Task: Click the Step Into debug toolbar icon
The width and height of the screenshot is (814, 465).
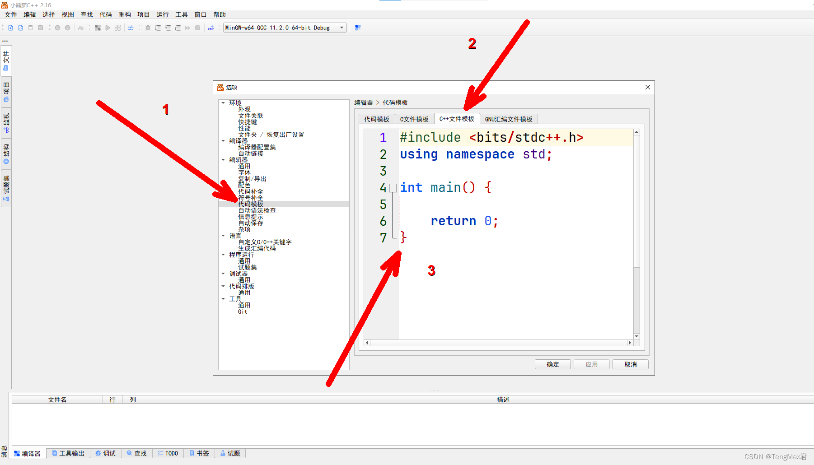Action: point(168,28)
